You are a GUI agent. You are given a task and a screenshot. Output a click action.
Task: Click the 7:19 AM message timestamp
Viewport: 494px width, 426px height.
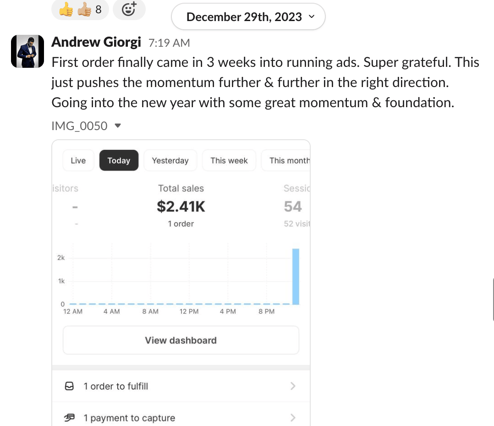point(169,43)
